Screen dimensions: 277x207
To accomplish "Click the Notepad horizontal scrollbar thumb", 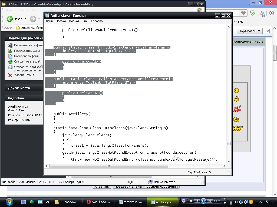I will [x=109, y=166].
